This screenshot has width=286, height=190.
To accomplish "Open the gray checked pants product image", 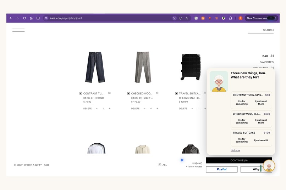I will point(143,67).
